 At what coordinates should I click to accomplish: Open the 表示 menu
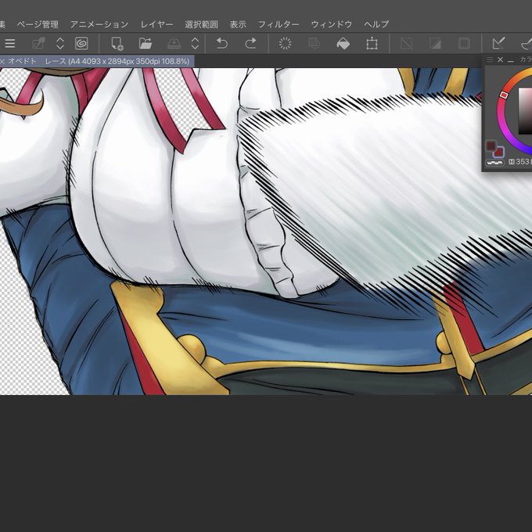point(238,24)
